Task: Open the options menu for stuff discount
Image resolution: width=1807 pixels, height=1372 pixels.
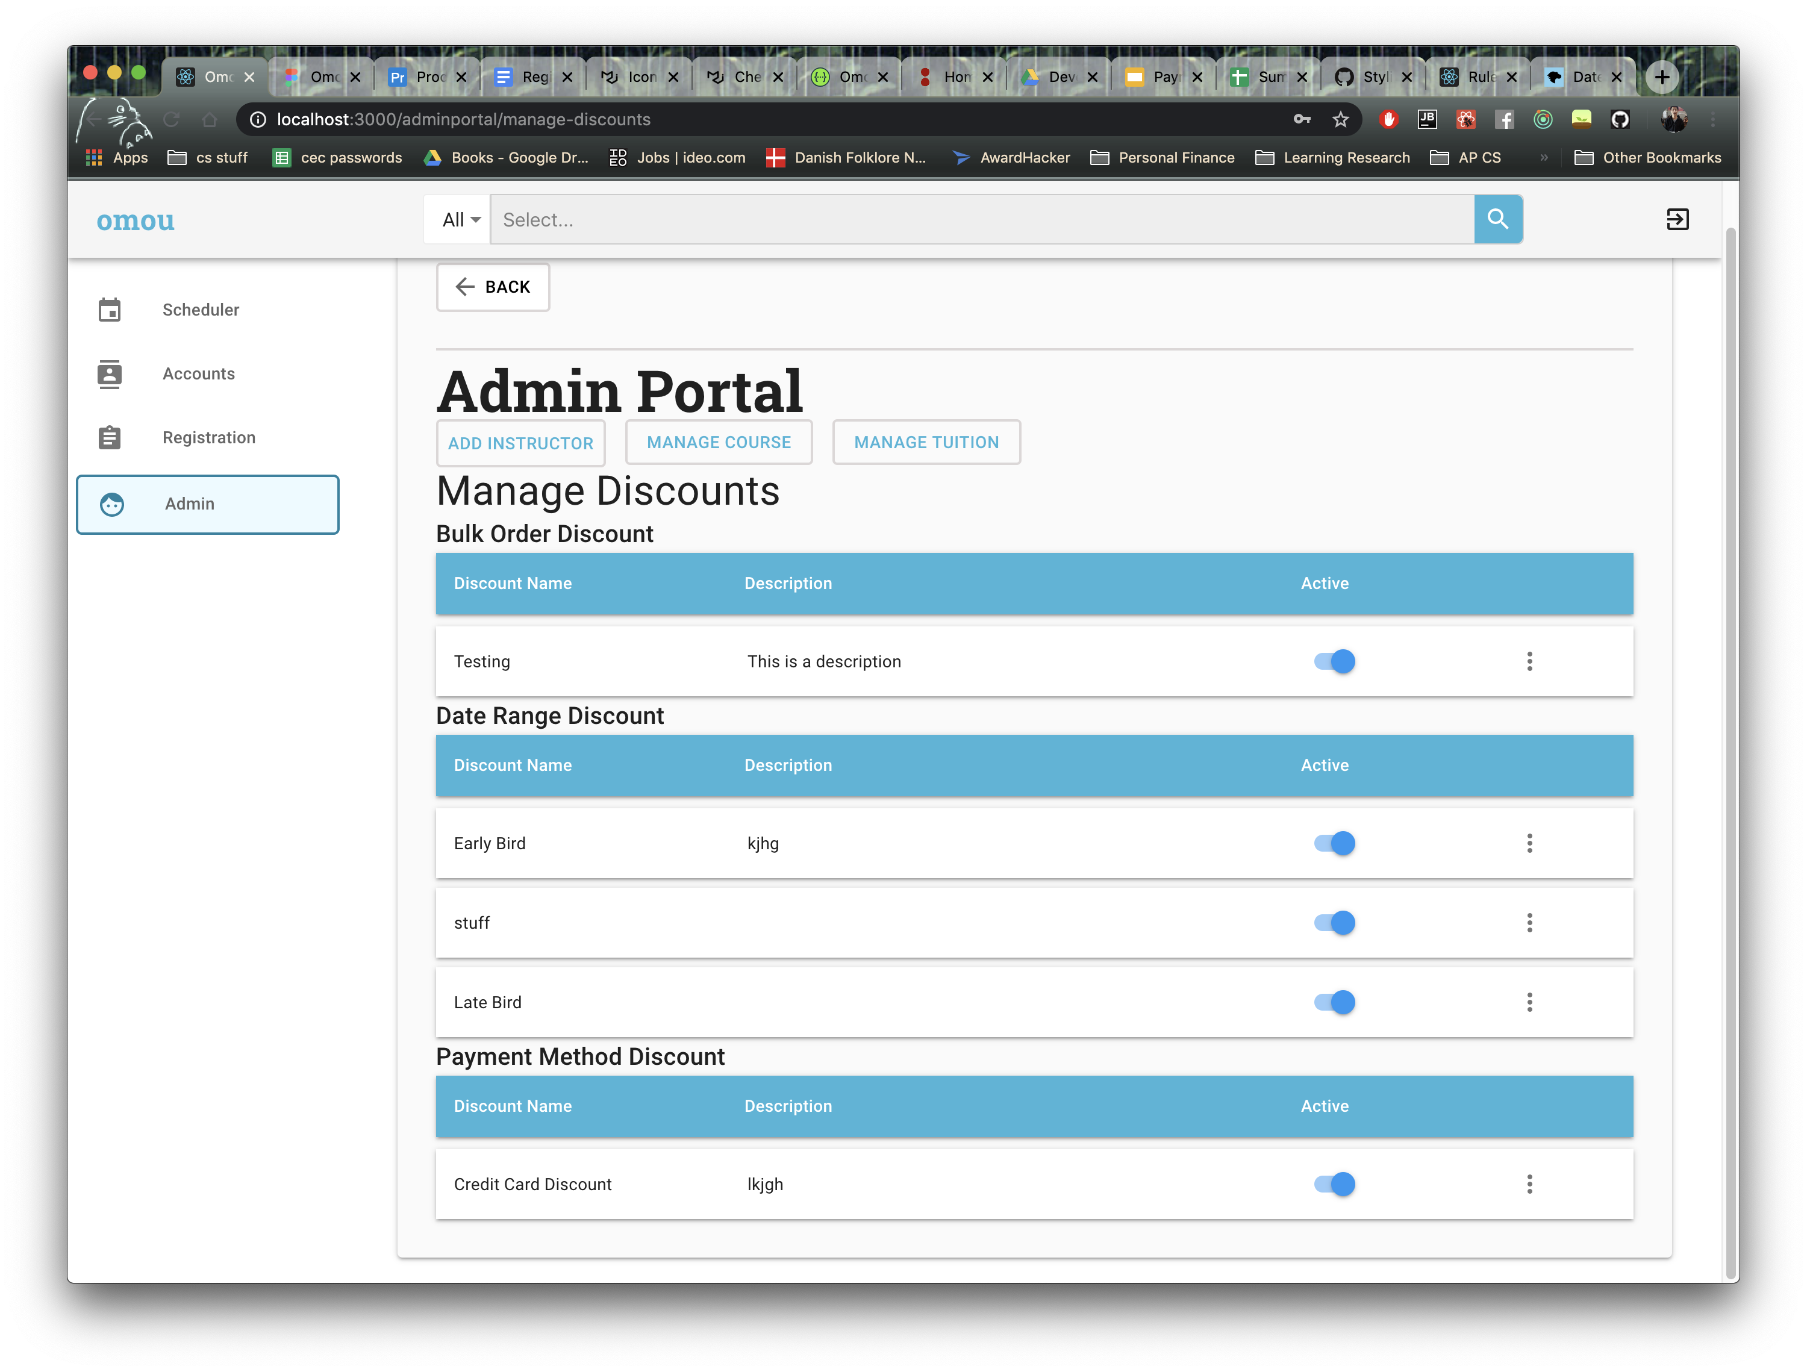Action: [x=1529, y=923]
